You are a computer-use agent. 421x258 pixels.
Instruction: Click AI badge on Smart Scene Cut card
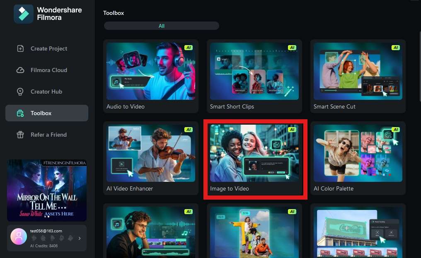[395, 48]
